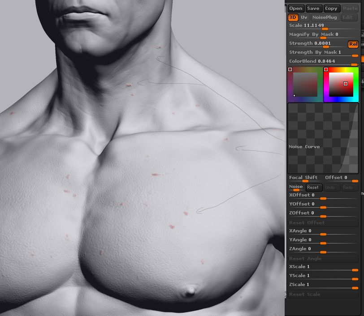Screen dimensions: 364x316
Task: Click the white corner box of grey swatch
Action: (290, 69)
